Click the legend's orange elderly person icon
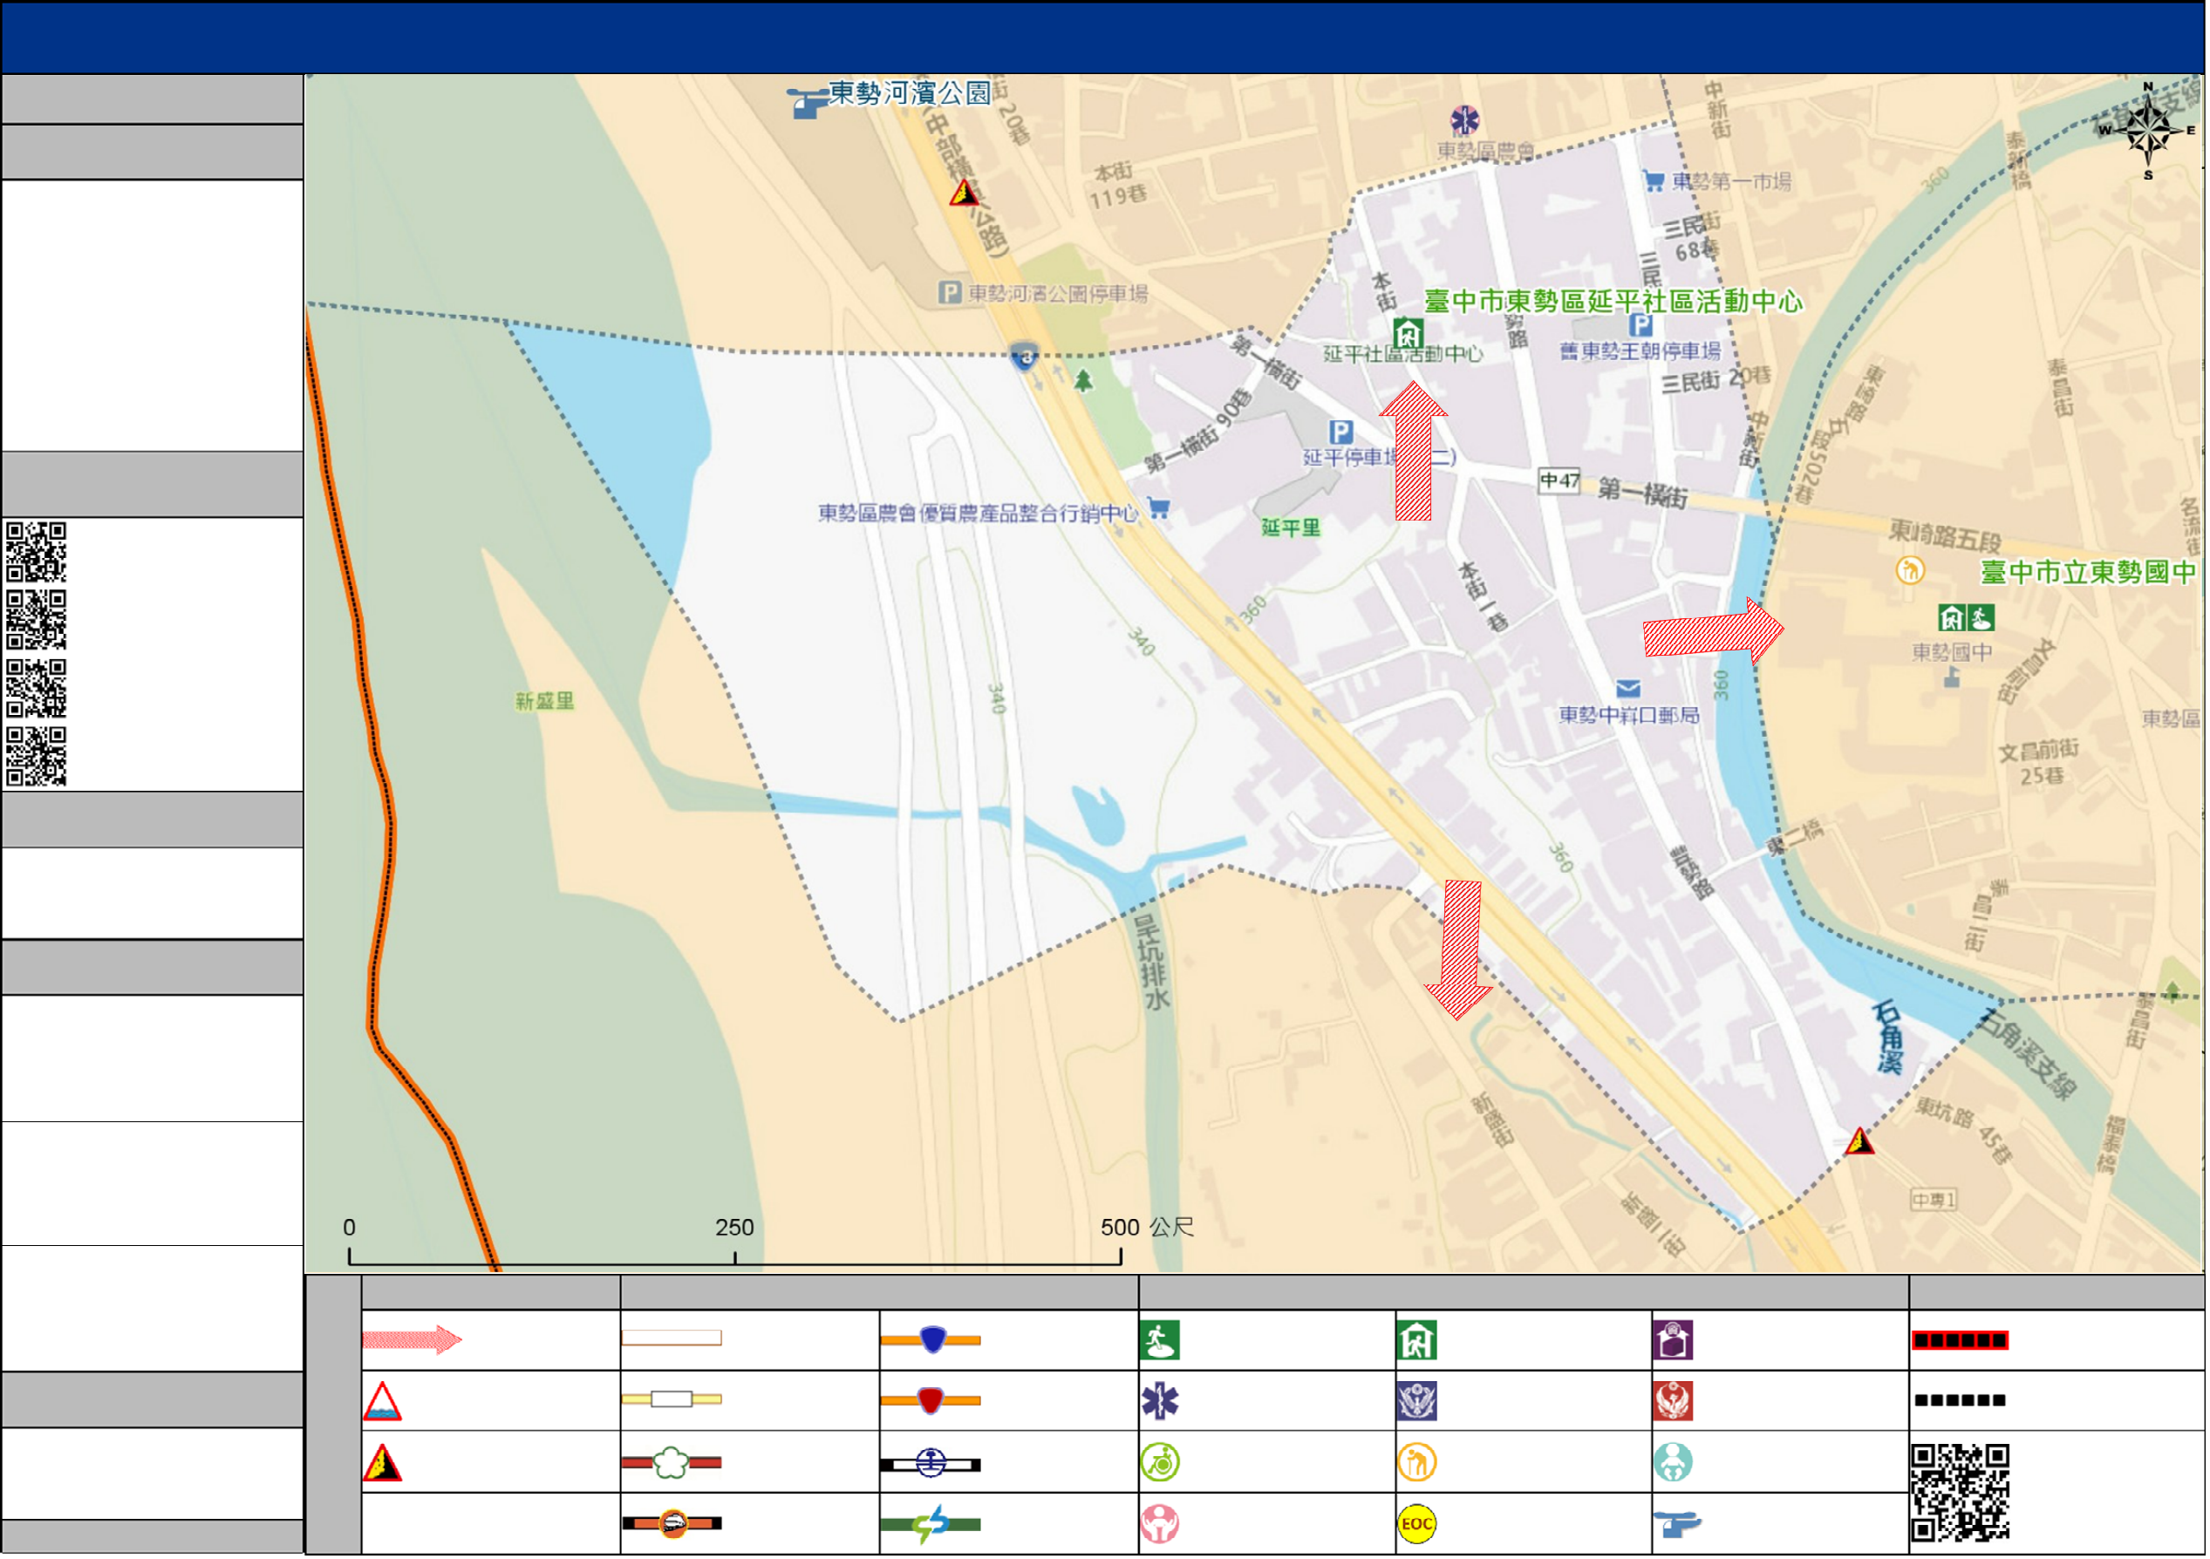Image resolution: width=2210 pixels, height=1559 pixels. click(1417, 1463)
